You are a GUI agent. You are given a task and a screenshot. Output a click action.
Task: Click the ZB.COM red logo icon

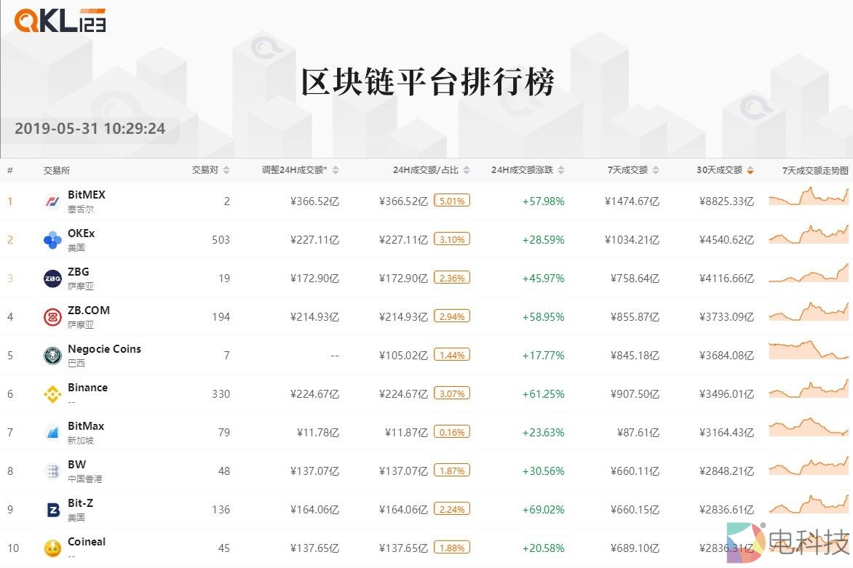click(52, 317)
